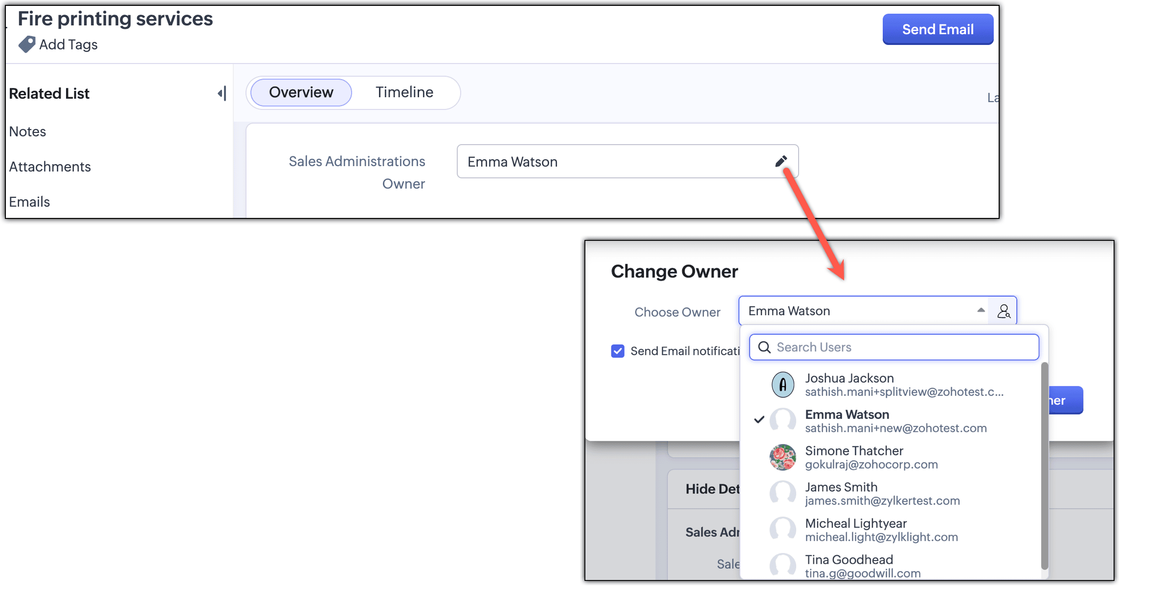Click James Smith's blank avatar
The image size is (1161, 600).
(782, 493)
